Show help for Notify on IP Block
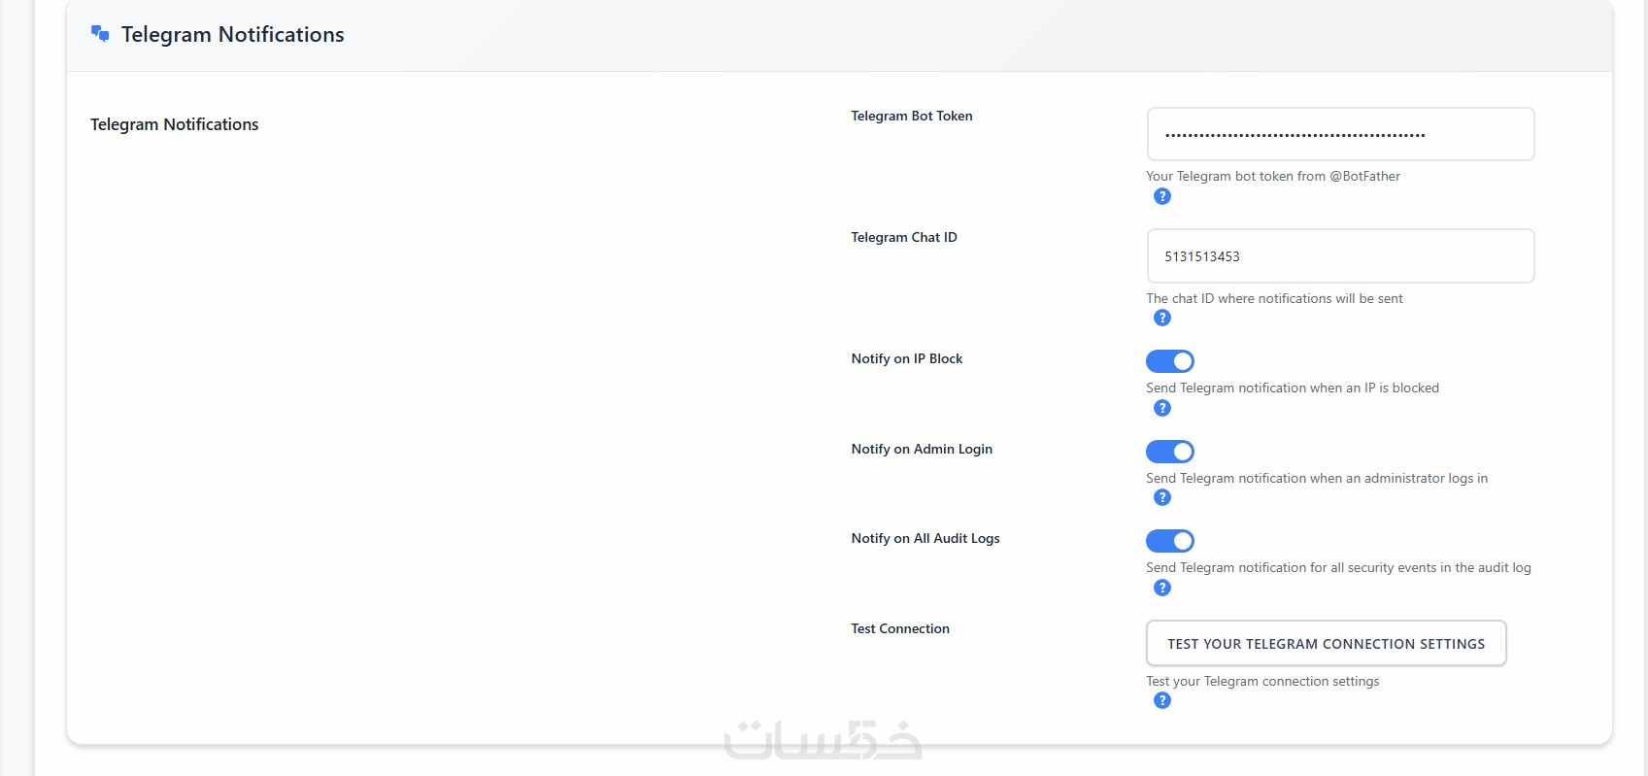Viewport: 1648px width, 776px height. pos(1161,408)
